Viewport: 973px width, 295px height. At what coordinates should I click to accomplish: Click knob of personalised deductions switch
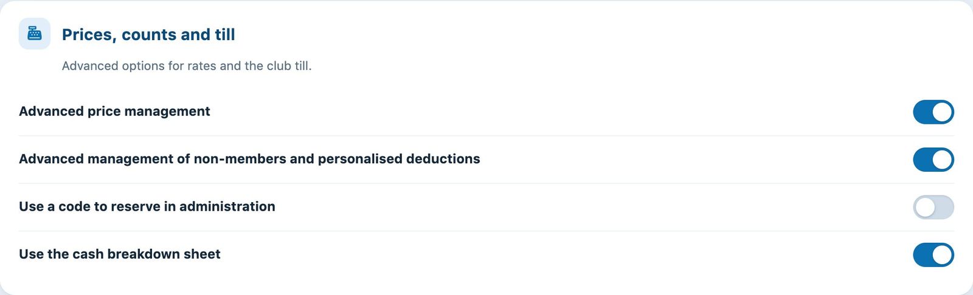click(942, 160)
